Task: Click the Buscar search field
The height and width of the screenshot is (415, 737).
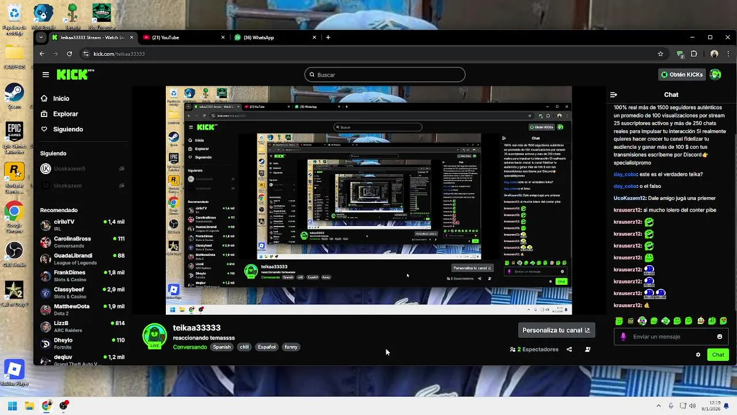Action: click(385, 74)
